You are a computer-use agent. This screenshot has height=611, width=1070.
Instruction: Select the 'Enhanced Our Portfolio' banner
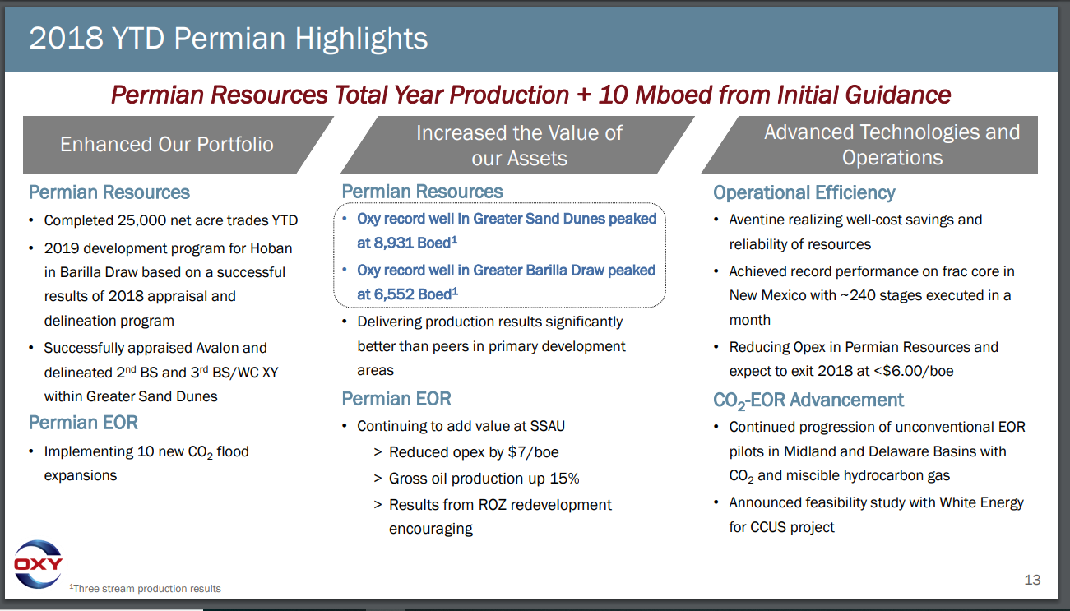tap(168, 144)
